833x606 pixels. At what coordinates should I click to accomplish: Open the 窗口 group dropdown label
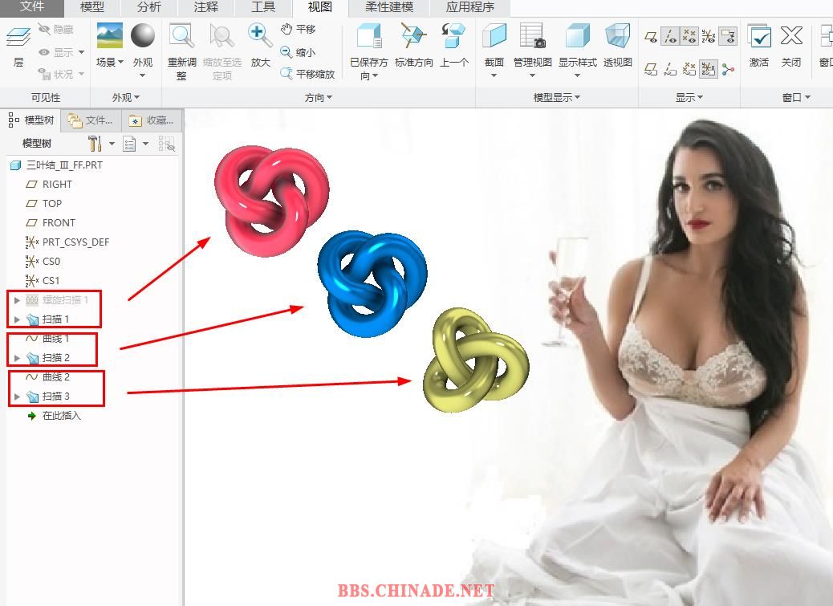point(796,97)
